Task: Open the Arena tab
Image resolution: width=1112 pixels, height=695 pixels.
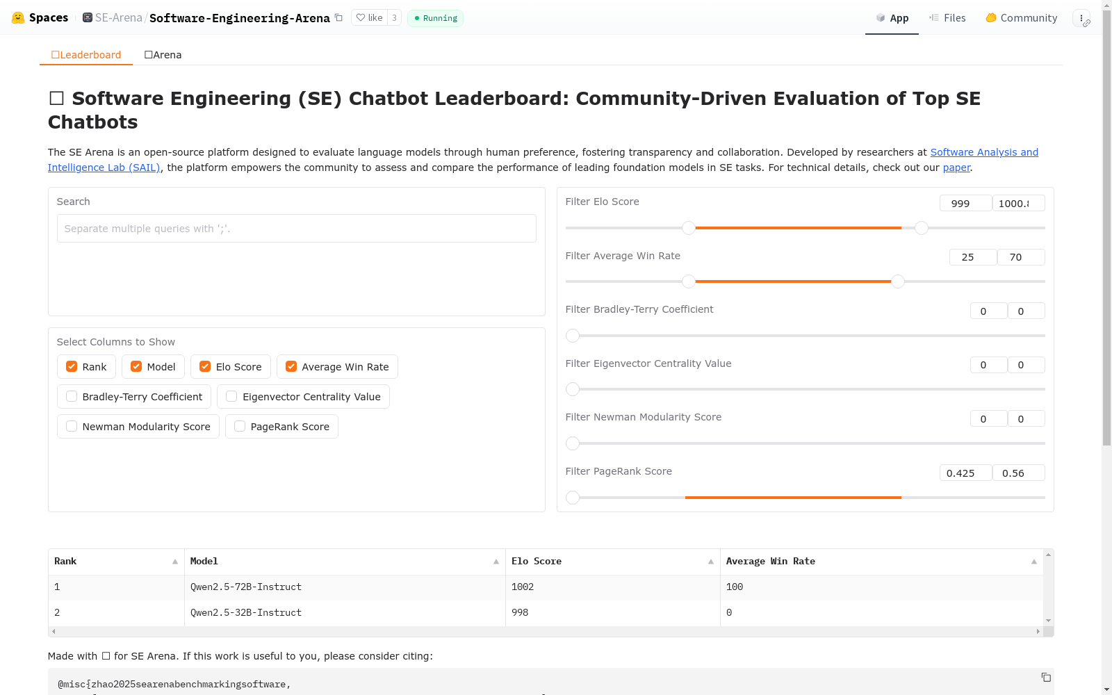Action: pos(163,55)
